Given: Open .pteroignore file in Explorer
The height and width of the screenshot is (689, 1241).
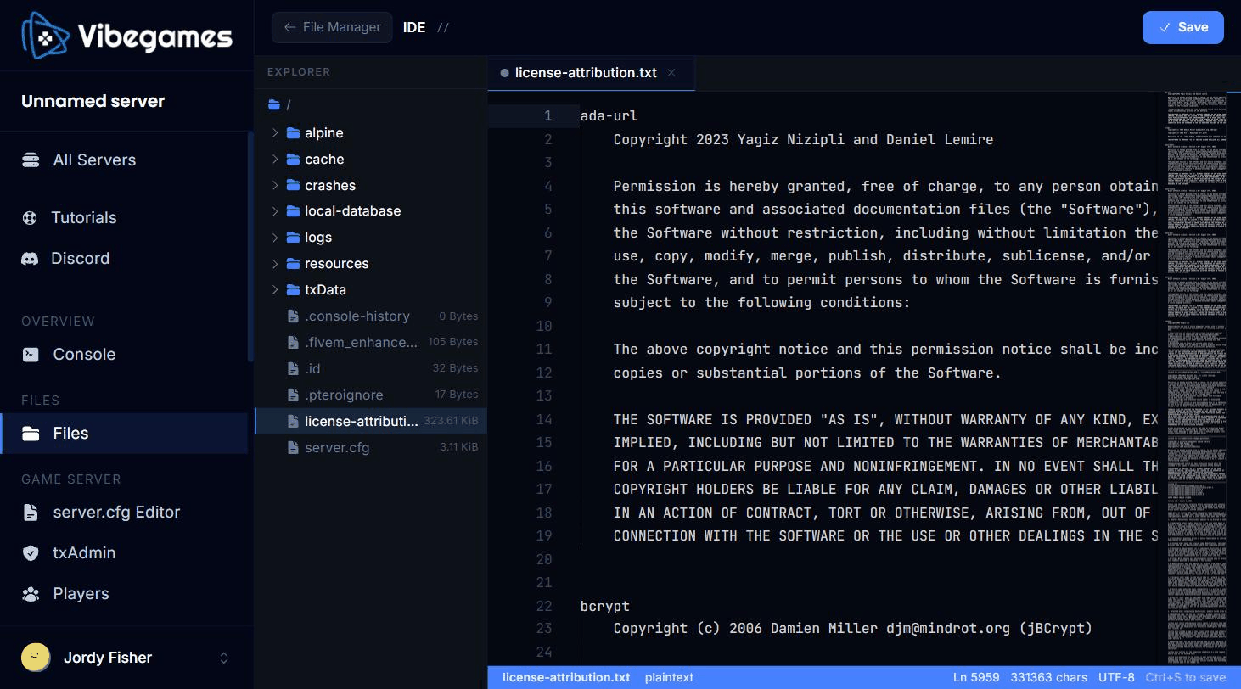Looking at the screenshot, I should (x=371, y=395).
